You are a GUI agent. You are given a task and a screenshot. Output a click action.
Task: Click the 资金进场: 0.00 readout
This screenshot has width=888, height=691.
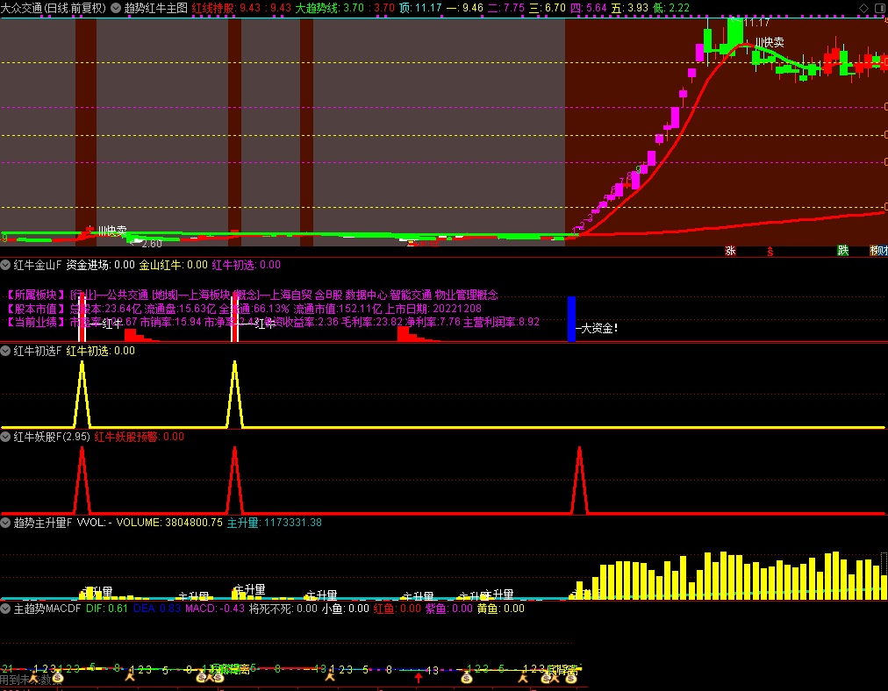(x=100, y=265)
